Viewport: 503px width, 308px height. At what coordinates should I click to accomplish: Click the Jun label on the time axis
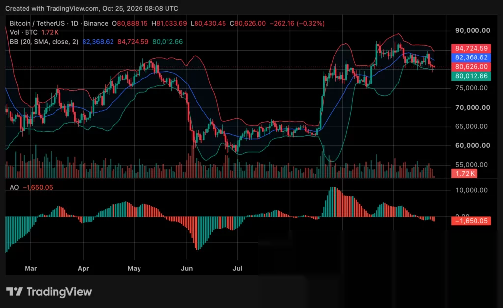coord(187,269)
